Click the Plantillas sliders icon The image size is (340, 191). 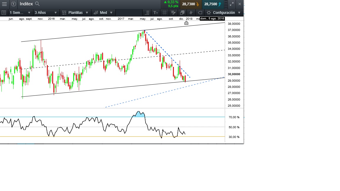click(64, 13)
